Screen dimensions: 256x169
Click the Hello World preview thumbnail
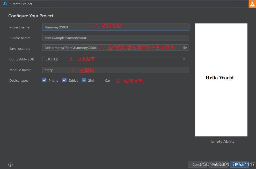tap(221, 80)
